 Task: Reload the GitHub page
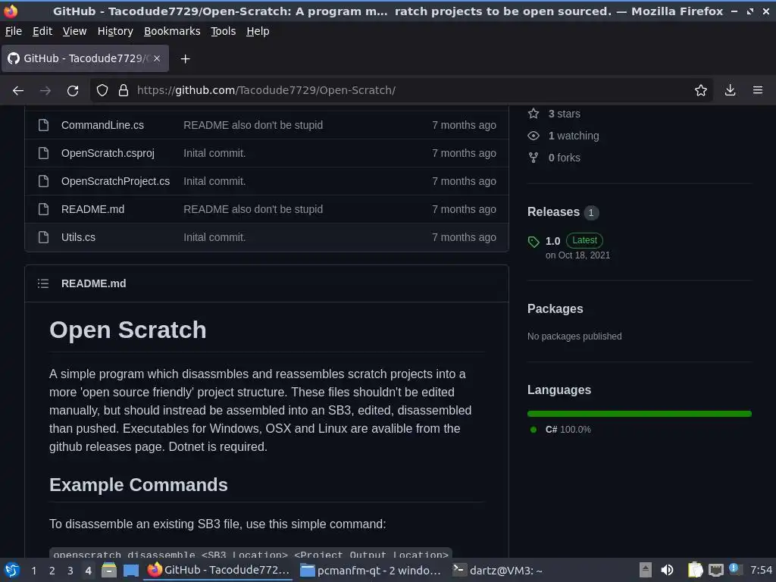[73, 90]
